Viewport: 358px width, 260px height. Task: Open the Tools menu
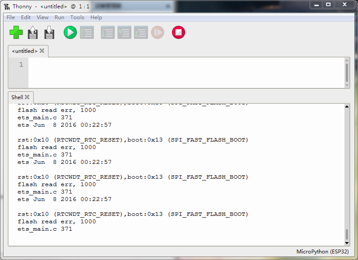click(x=77, y=17)
